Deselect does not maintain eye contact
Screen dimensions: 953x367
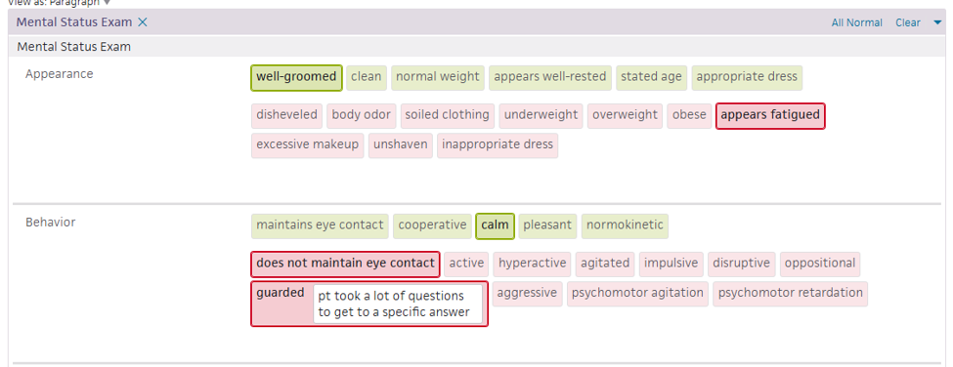click(x=345, y=264)
